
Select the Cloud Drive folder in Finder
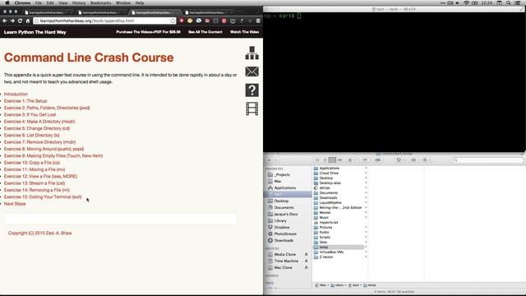click(x=329, y=173)
